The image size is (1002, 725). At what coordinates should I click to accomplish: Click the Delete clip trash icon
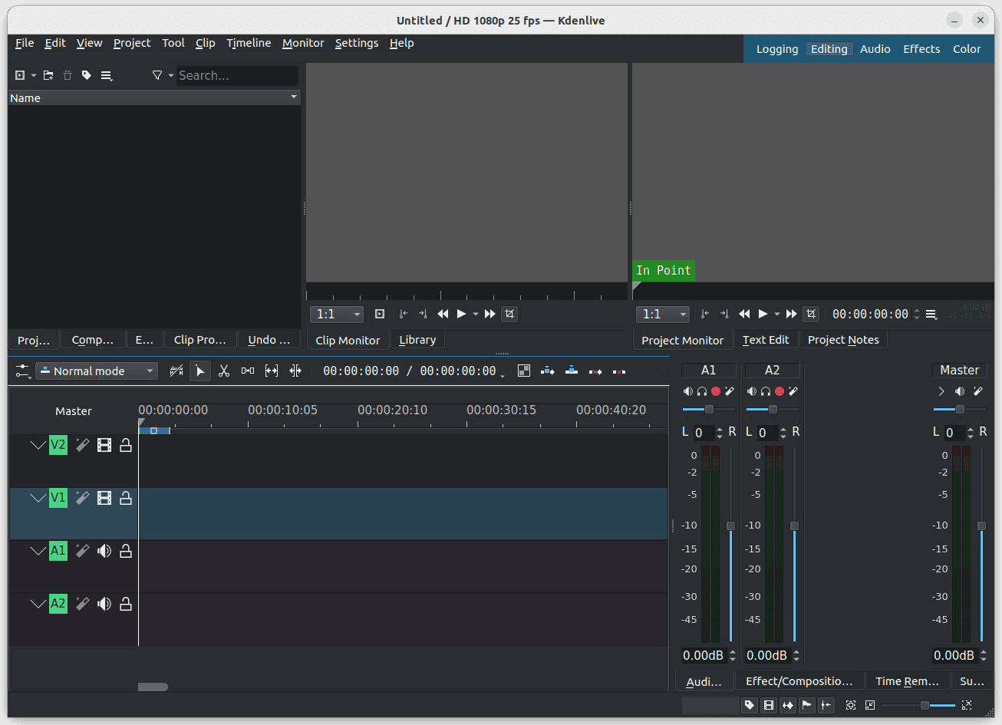tap(68, 75)
